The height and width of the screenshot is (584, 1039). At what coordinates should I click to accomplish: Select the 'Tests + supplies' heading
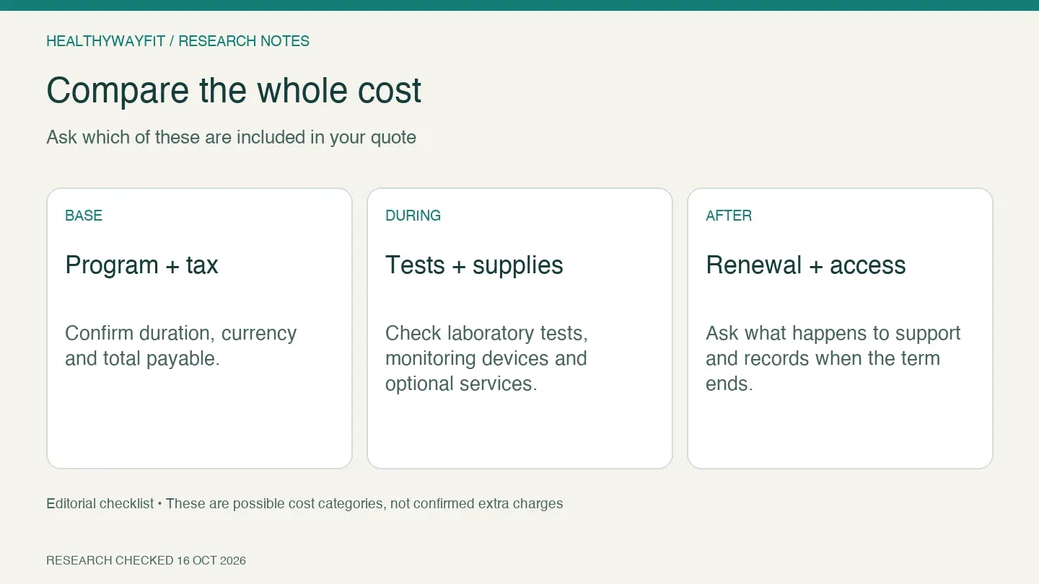click(474, 265)
